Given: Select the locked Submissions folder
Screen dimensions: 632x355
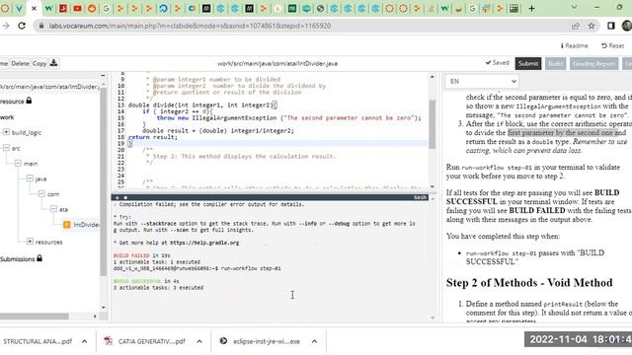Looking at the screenshot, I should 21,258.
